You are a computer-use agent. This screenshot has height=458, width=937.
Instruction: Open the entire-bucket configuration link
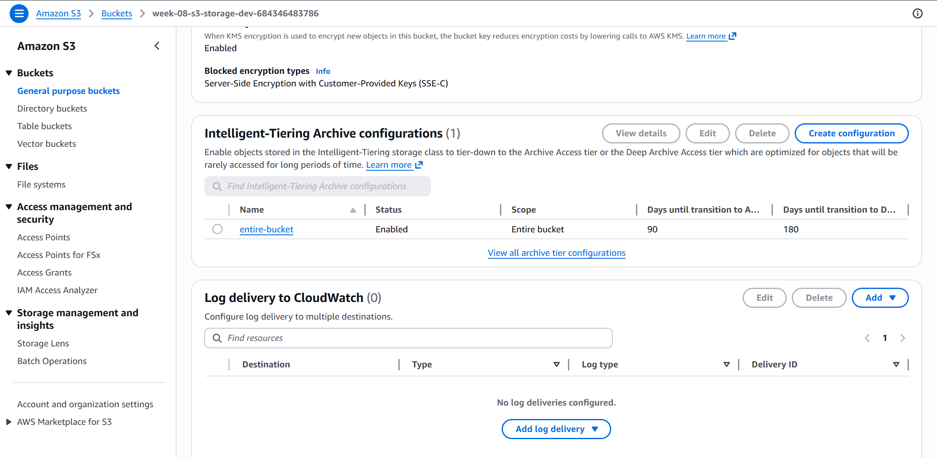(266, 229)
